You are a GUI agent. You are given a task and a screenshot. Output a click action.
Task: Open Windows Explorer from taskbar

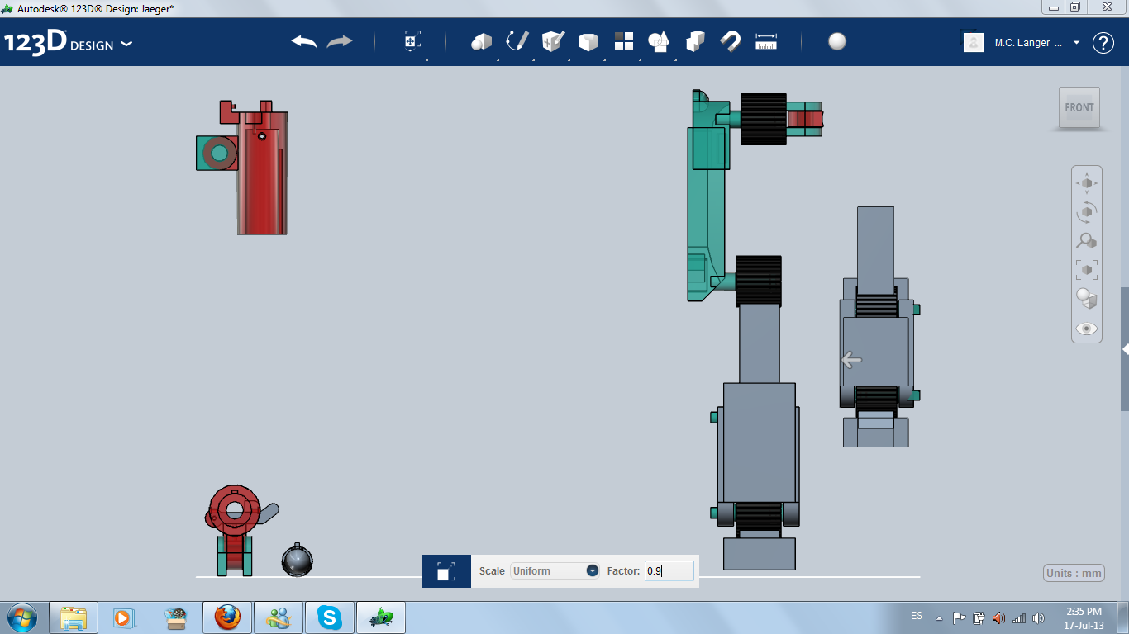[x=74, y=617]
